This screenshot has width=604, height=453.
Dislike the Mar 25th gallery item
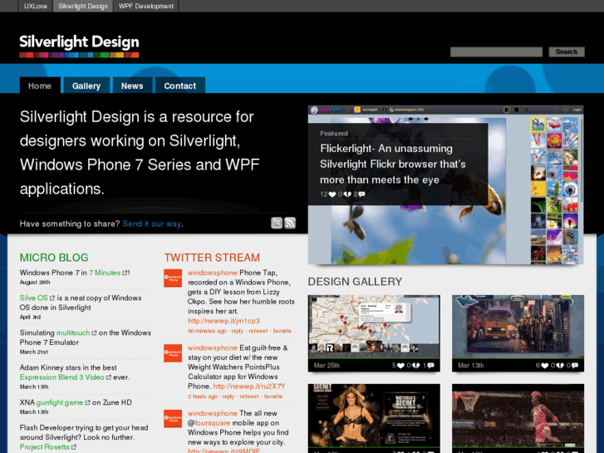coord(415,366)
